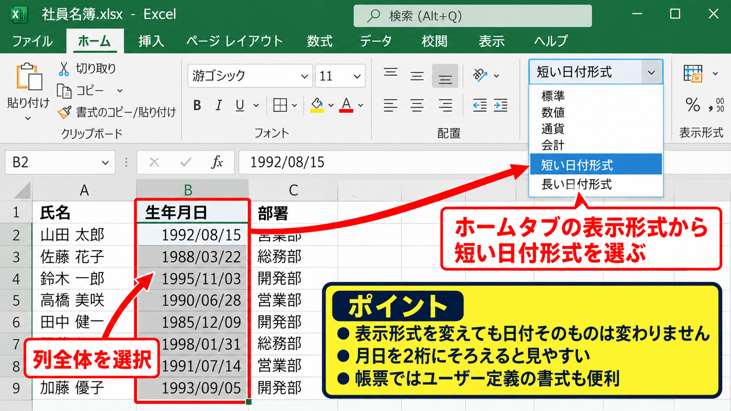Viewport: 731px width, 411px height.
Task: Decrease indent in alignment group
Action: pyautogui.click(x=480, y=105)
